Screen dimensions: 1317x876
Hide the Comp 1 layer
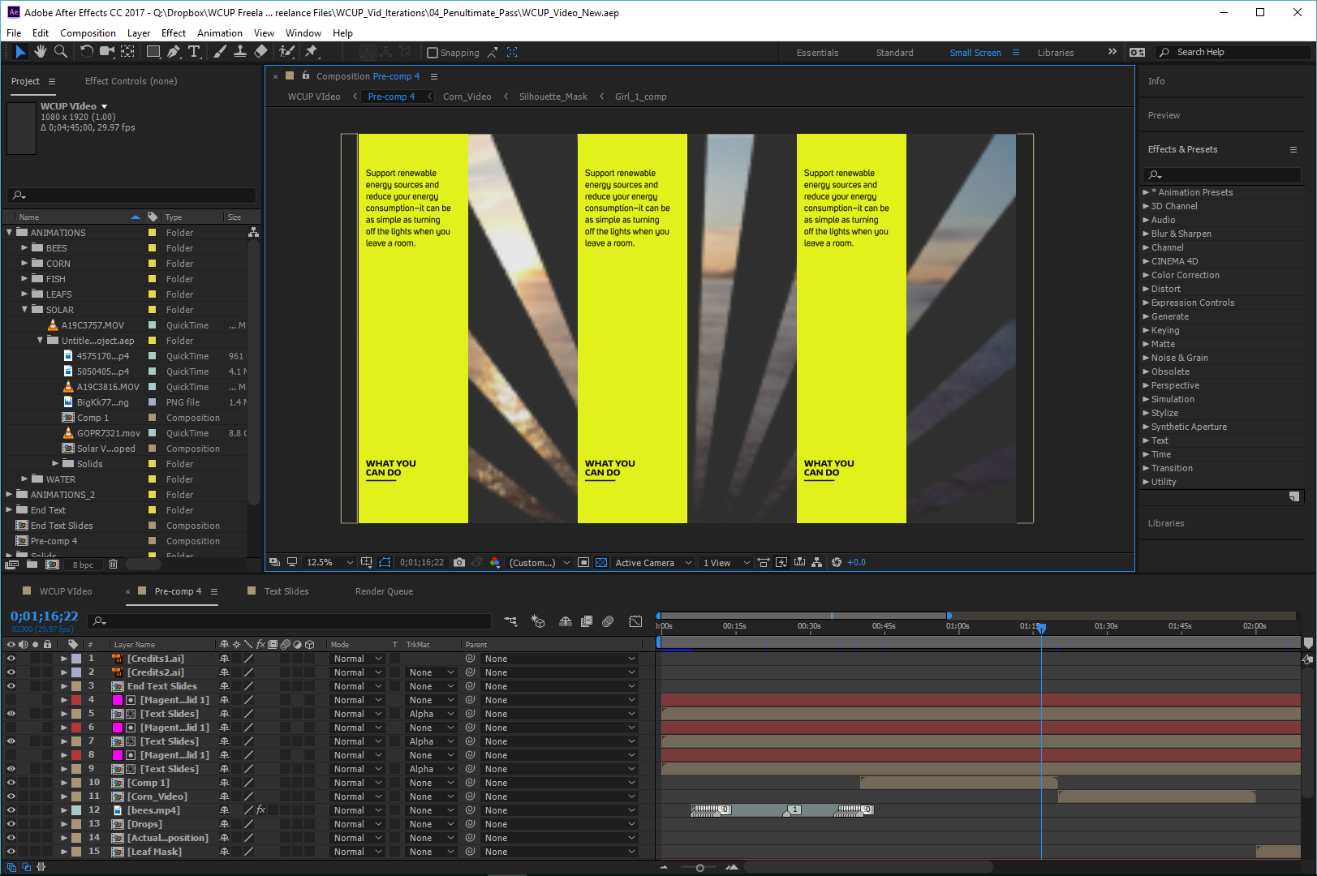point(11,783)
